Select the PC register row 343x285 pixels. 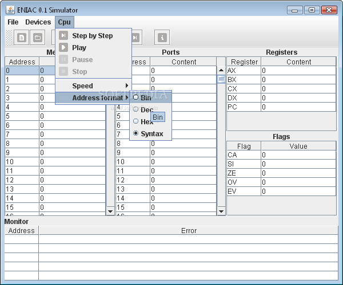tap(281, 107)
